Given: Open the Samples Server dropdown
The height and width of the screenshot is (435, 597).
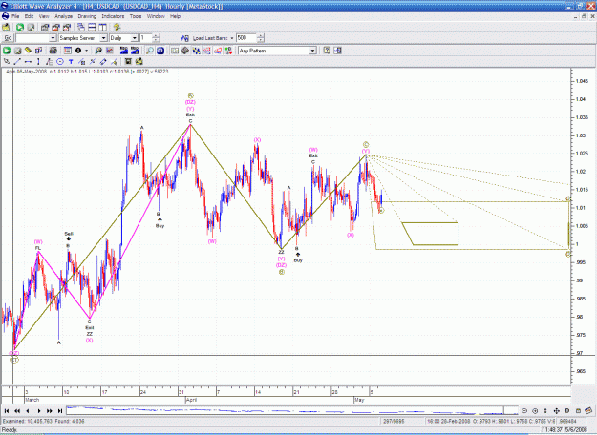Looking at the screenshot, I should coord(103,38).
